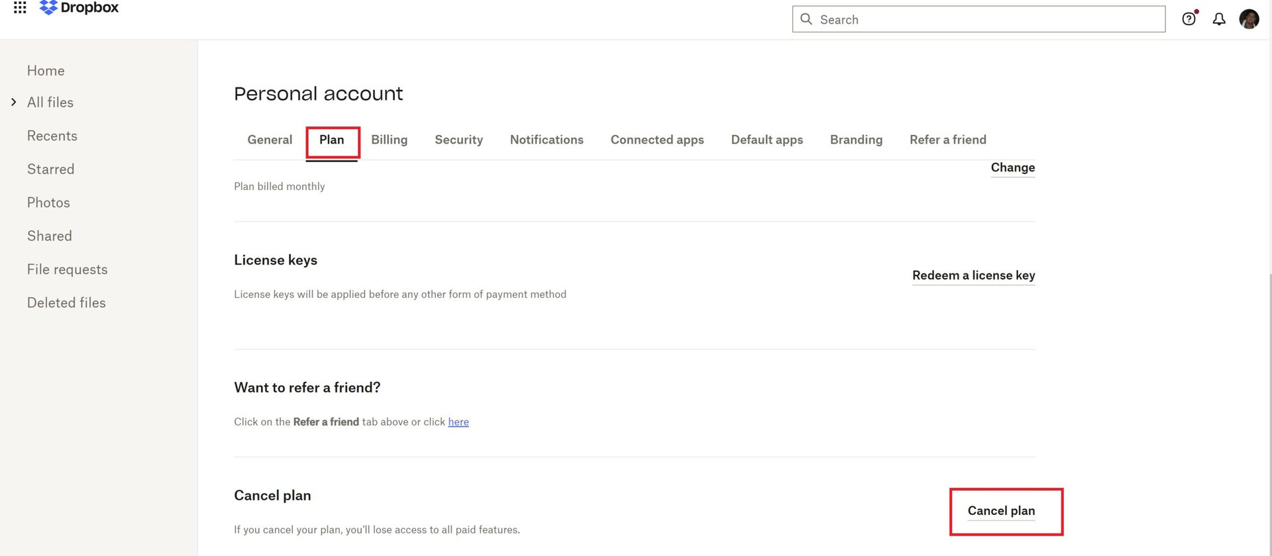The image size is (1272, 556).
Task: Click the search magnifier icon
Action: [806, 19]
